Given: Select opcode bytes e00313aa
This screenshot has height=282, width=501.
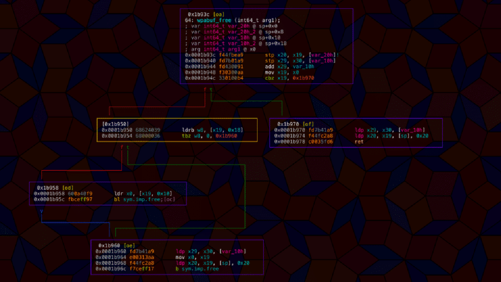Looking at the screenshot, I should [142, 257].
